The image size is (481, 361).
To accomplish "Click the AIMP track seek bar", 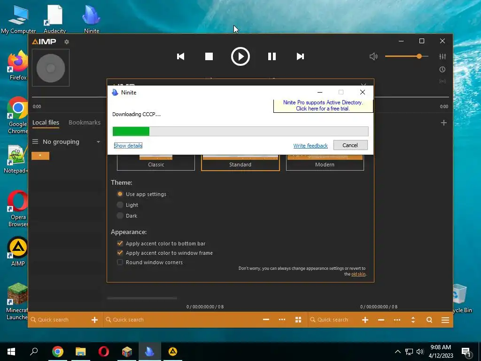I will pyautogui.click(x=240, y=97).
